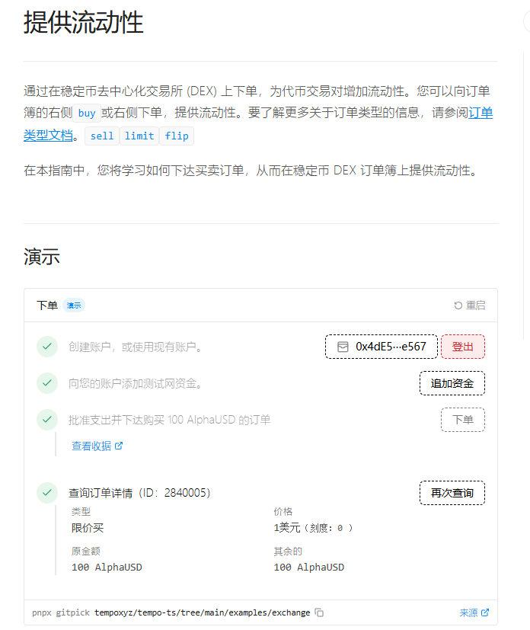This screenshot has width=530, height=630.
Task: Click the wallet icon in the address box
Action: [x=343, y=347]
